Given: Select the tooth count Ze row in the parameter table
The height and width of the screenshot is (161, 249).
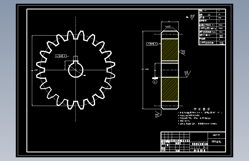Looking at the screenshot, I should click(212, 14).
